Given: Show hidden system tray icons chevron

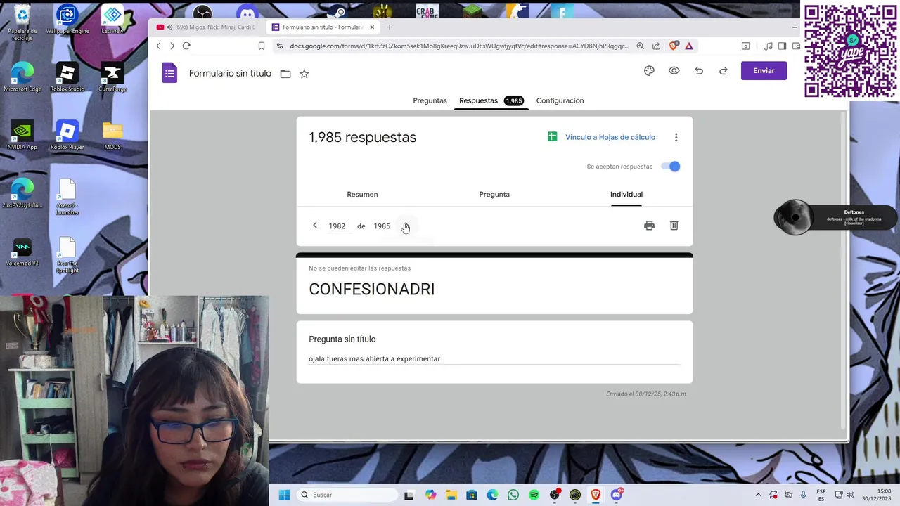Looking at the screenshot, I should click(758, 495).
